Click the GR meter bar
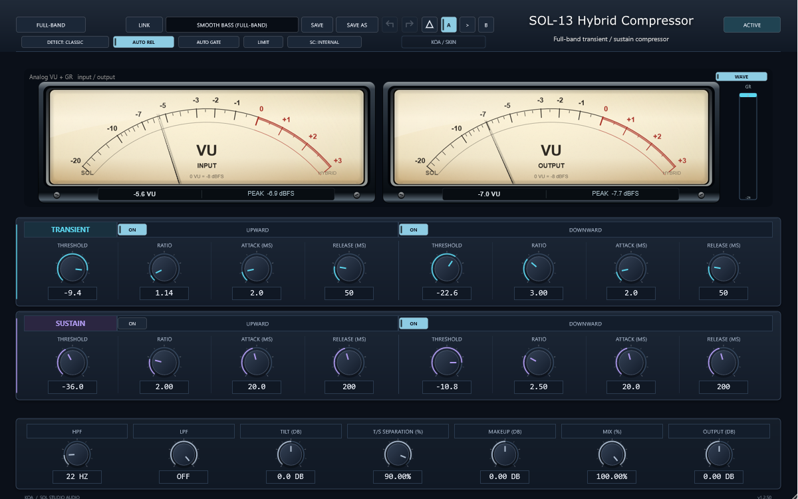This screenshot has width=798, height=499. click(x=748, y=146)
